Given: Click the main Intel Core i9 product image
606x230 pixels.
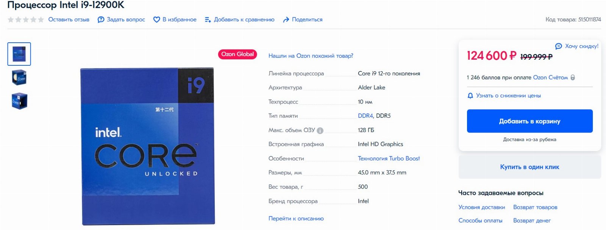Looking at the screenshot, I should pyautogui.click(x=148, y=147).
